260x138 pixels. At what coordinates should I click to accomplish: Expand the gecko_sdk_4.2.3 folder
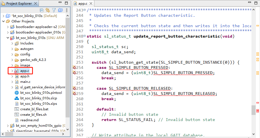click(12, 60)
